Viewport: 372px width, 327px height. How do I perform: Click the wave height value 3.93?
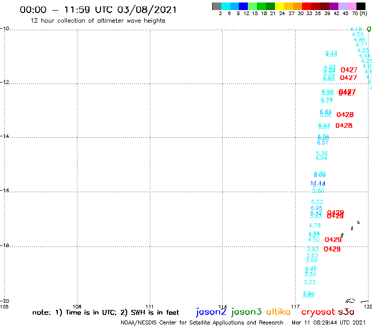(313, 249)
